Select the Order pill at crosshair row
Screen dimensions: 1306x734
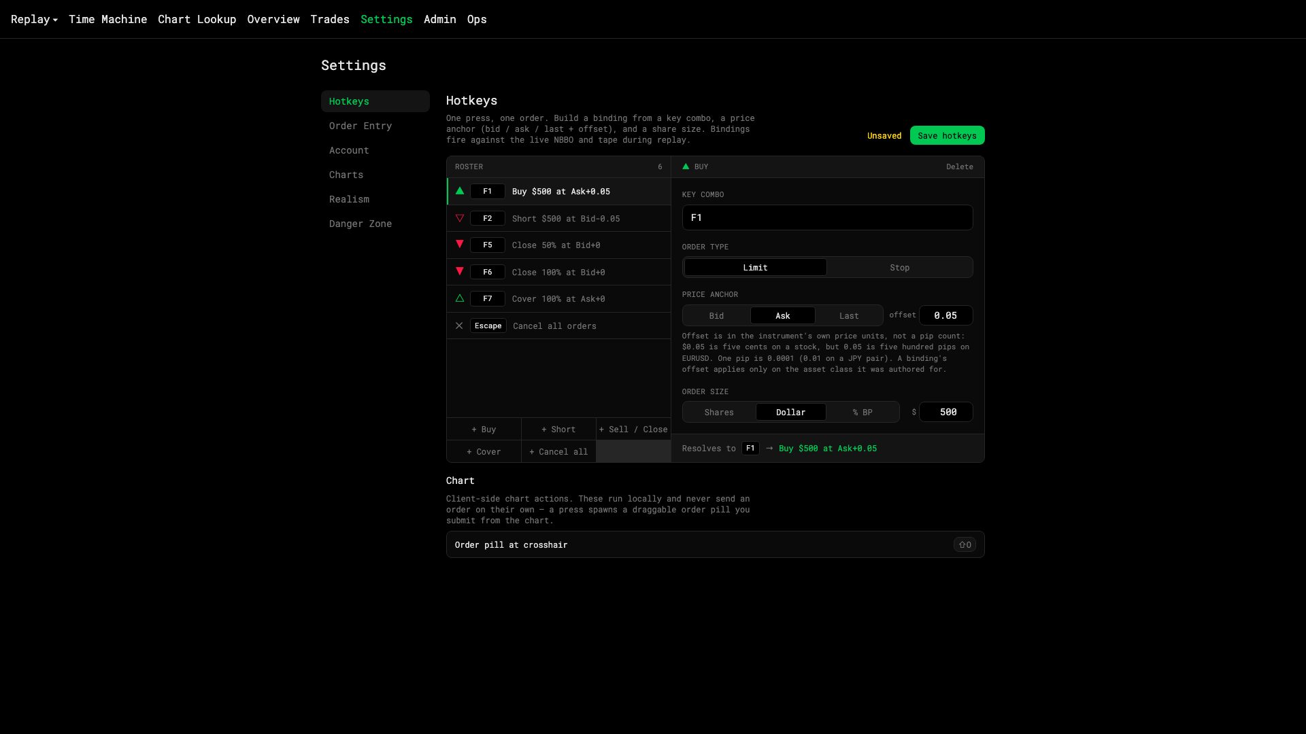(x=715, y=544)
